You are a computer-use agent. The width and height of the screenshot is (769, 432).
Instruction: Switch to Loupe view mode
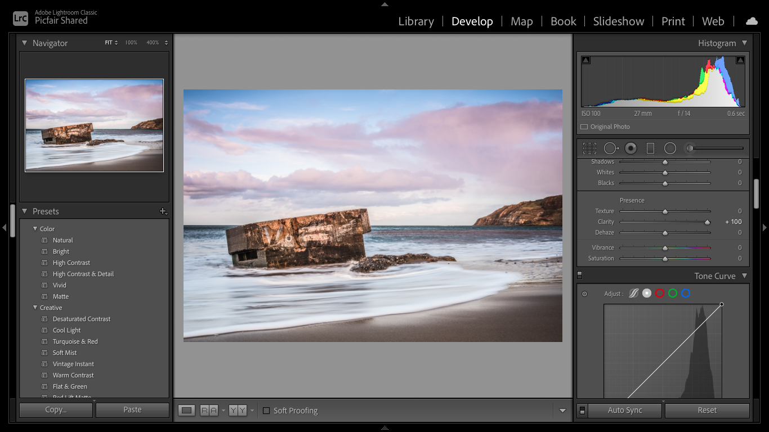[x=187, y=411]
